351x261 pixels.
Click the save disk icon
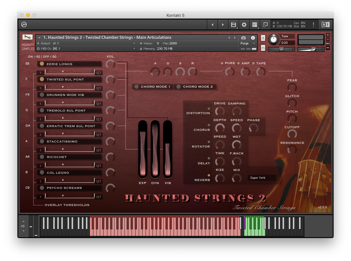click(x=233, y=25)
